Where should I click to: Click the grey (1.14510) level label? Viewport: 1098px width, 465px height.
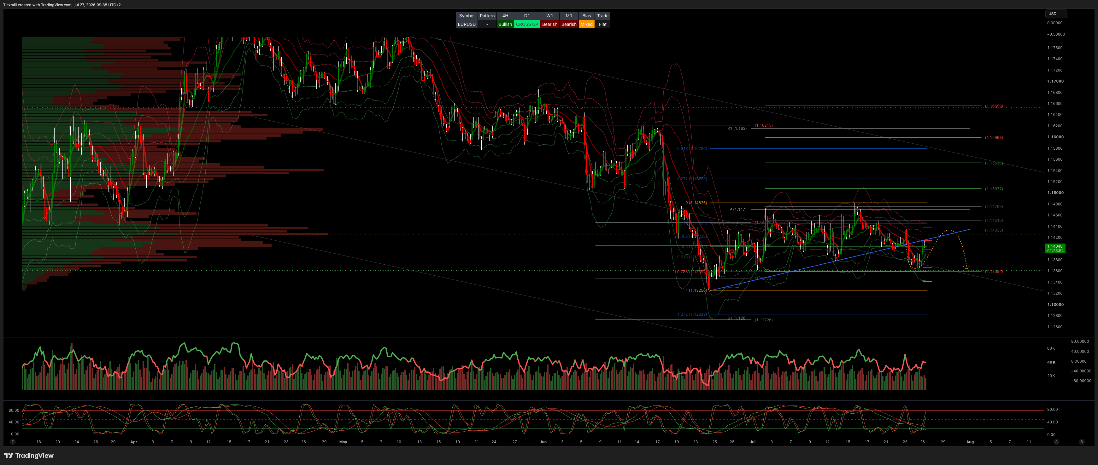pyautogui.click(x=994, y=220)
